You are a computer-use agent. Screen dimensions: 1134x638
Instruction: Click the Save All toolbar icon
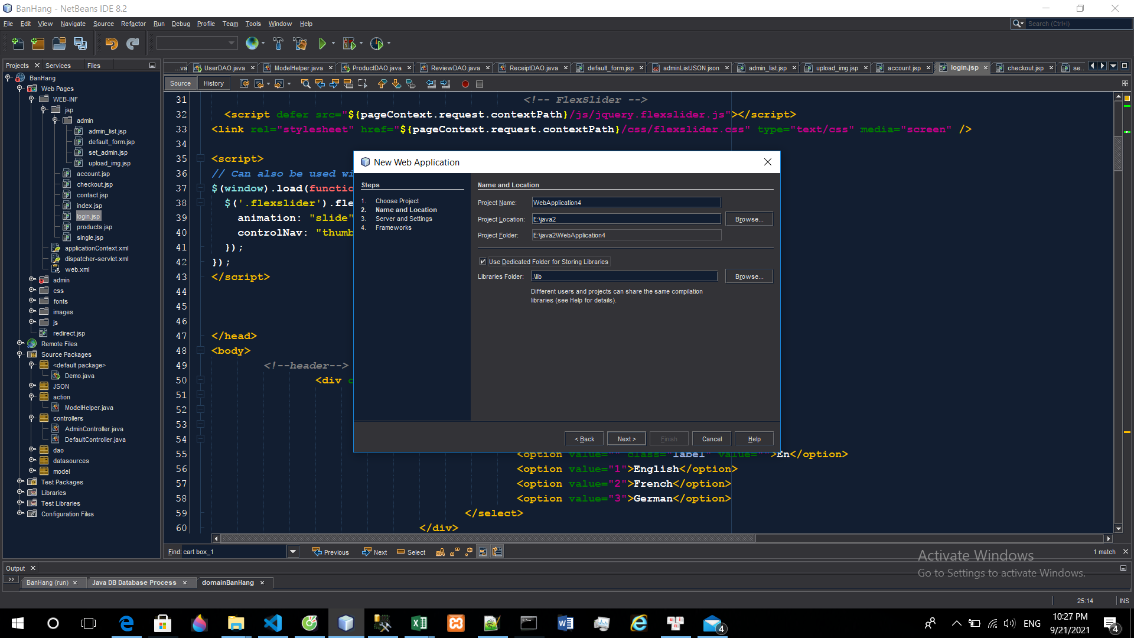coord(80,43)
